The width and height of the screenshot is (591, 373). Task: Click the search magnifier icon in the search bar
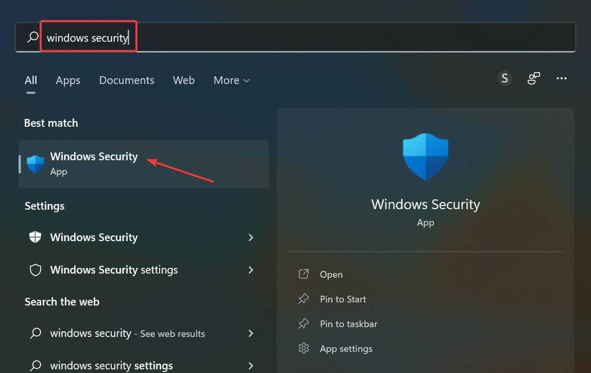tap(32, 37)
